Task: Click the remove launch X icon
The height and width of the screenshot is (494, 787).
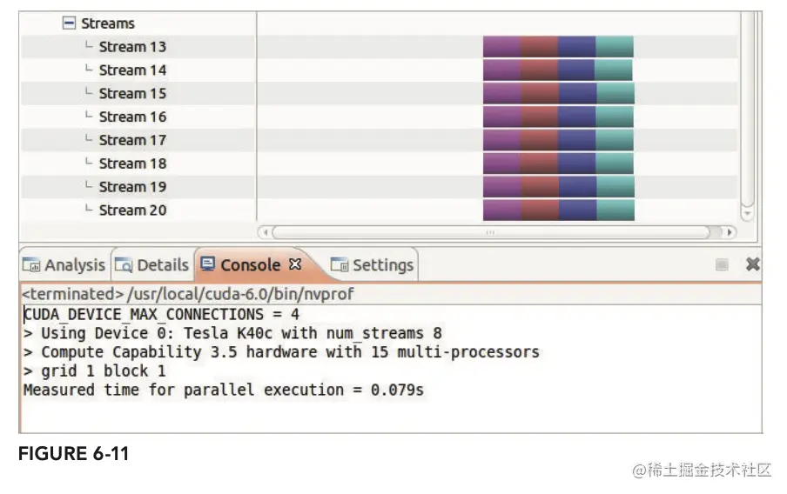Action: click(x=753, y=264)
